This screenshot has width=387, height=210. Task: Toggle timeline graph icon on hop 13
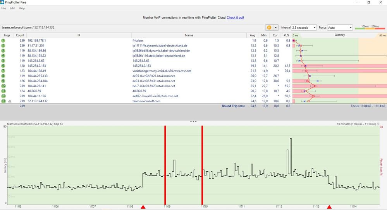[10, 101]
